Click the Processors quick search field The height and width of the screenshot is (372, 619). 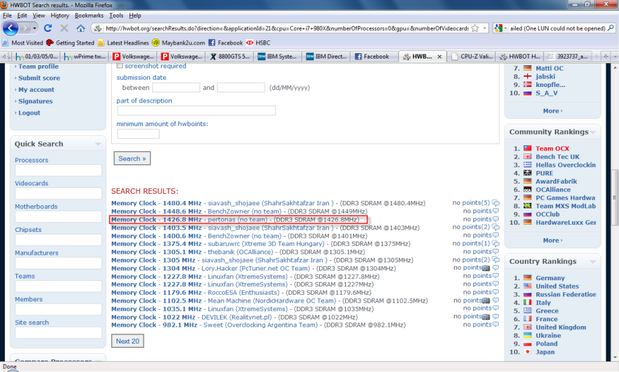(x=58, y=171)
